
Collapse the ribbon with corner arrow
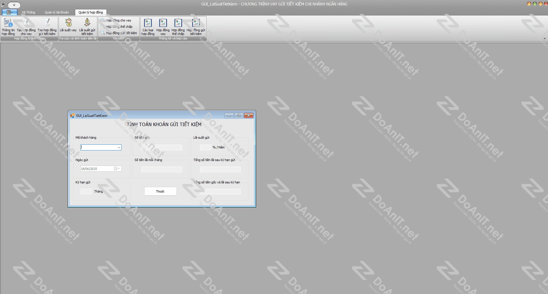pos(545,38)
